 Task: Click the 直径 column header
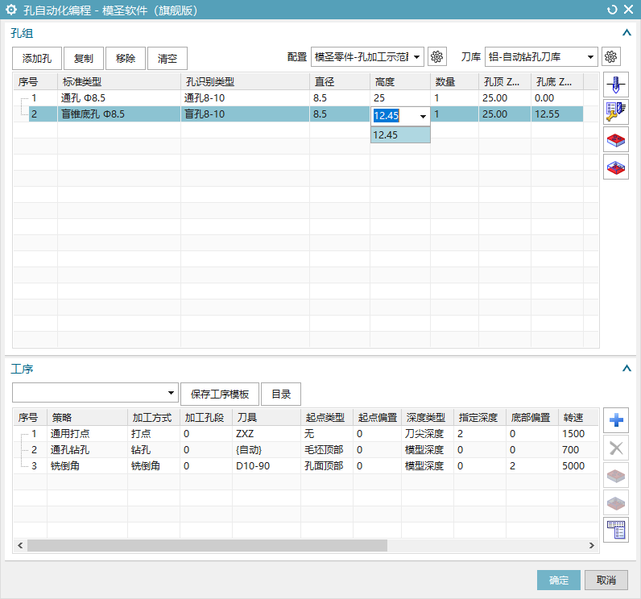(x=340, y=82)
